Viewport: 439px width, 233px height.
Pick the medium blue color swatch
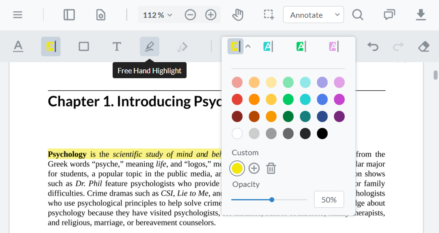pos(322,100)
